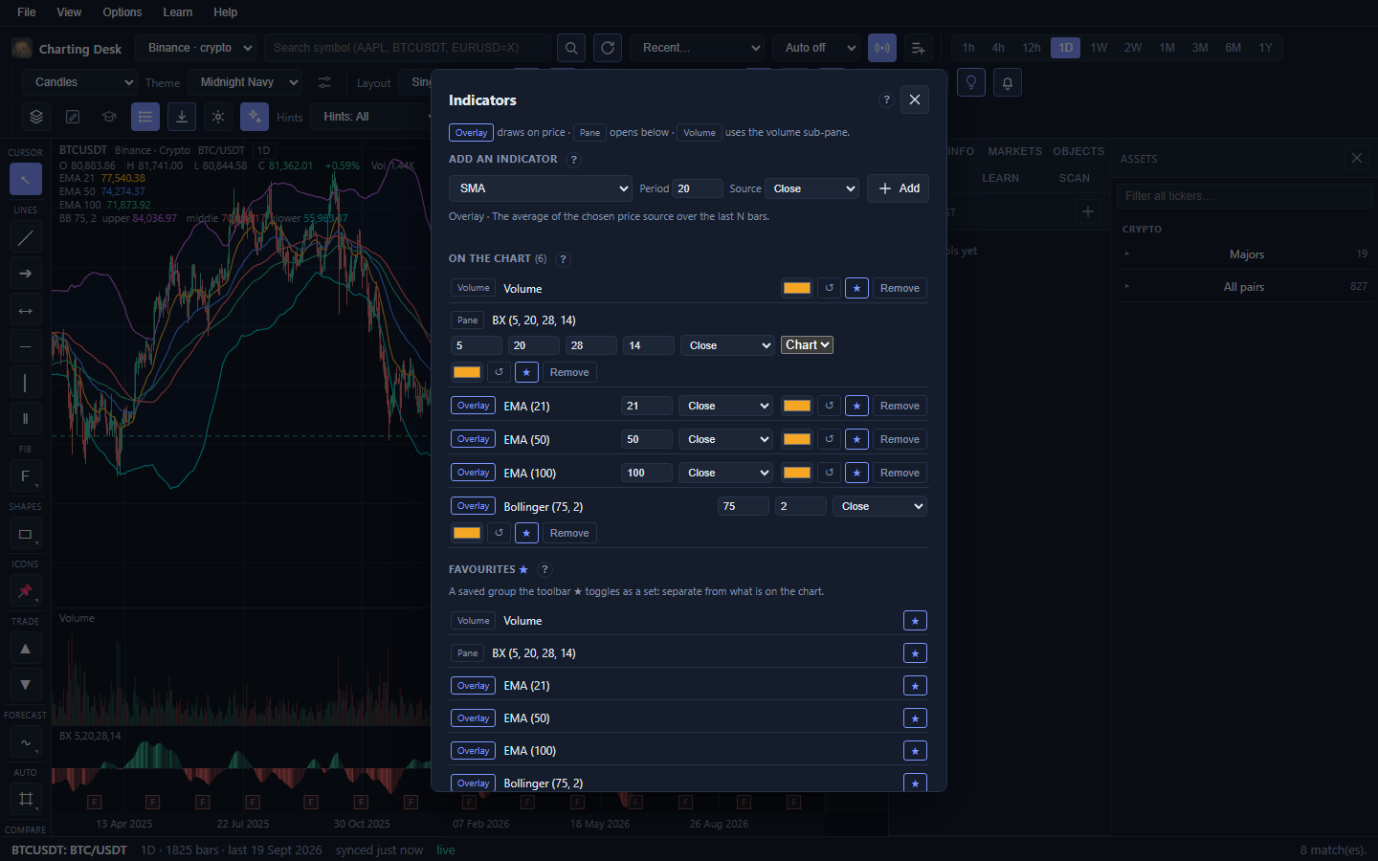This screenshot has height=861, width=1378.
Task: Click the refresh icon next to search
Action: (x=608, y=48)
